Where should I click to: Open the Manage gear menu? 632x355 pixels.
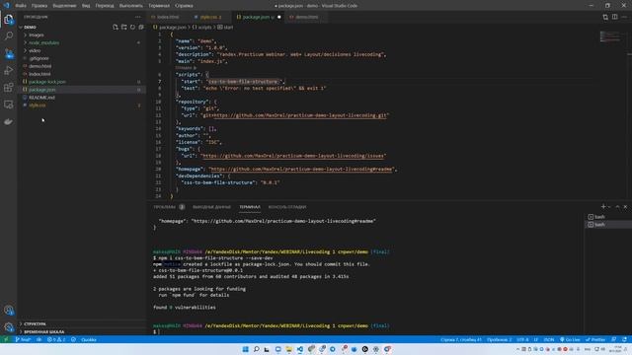tap(9, 326)
